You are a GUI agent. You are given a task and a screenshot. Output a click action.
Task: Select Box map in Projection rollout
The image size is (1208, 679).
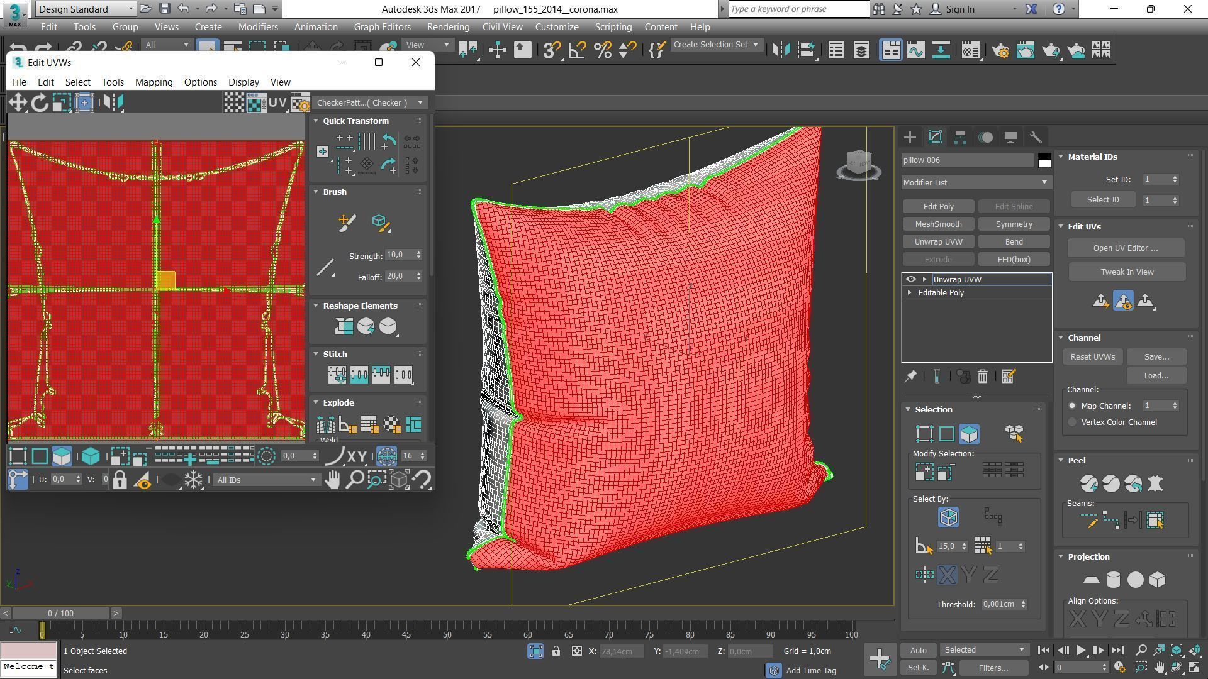(1157, 580)
